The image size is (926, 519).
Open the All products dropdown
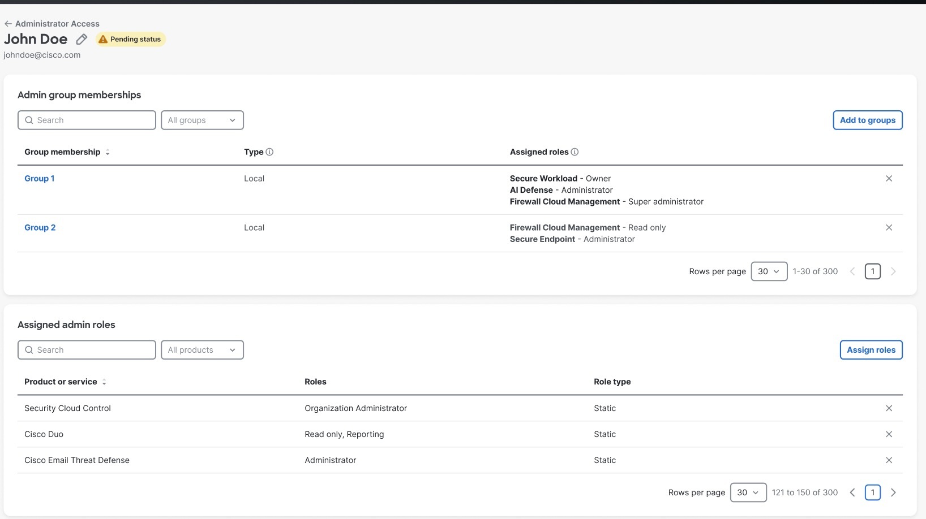point(202,350)
